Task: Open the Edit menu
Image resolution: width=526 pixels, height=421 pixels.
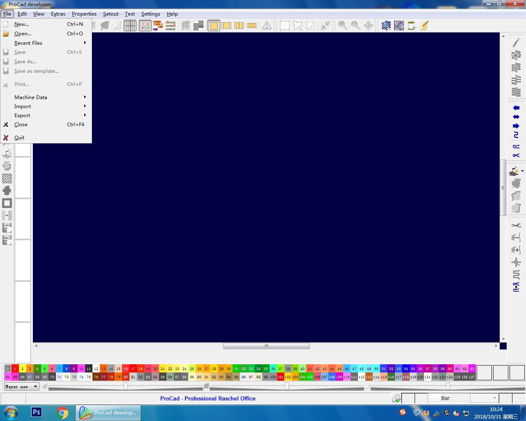Action: click(x=22, y=14)
